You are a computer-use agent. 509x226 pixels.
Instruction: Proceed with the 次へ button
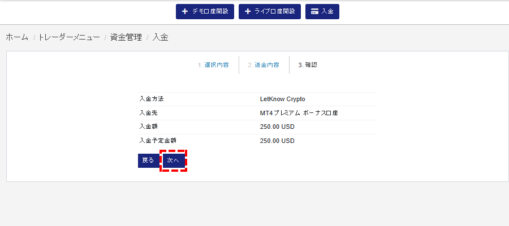pos(174,160)
